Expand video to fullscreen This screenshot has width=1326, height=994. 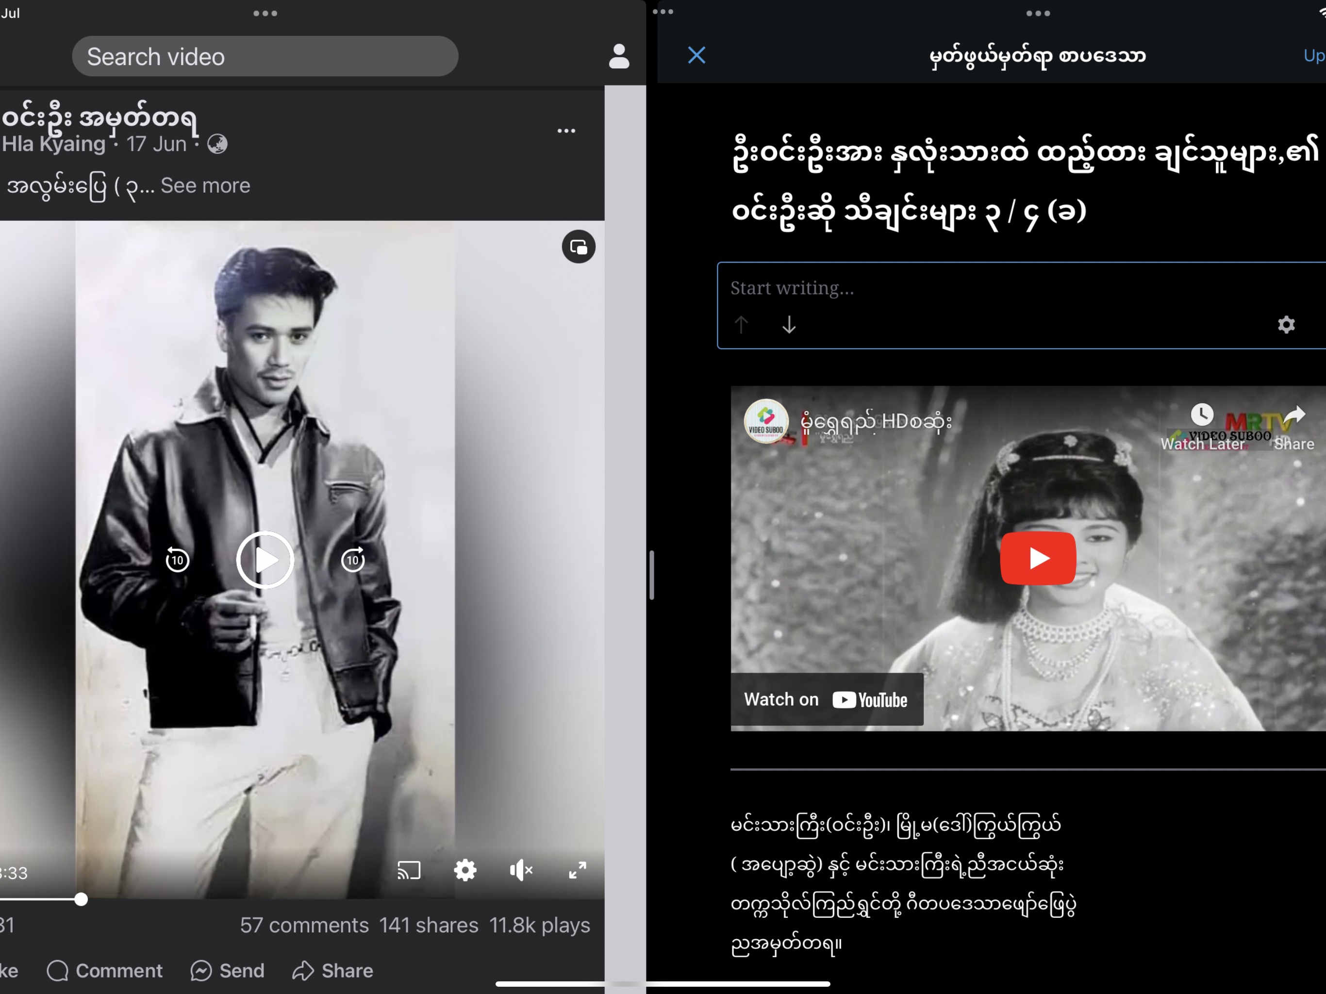[x=577, y=870]
